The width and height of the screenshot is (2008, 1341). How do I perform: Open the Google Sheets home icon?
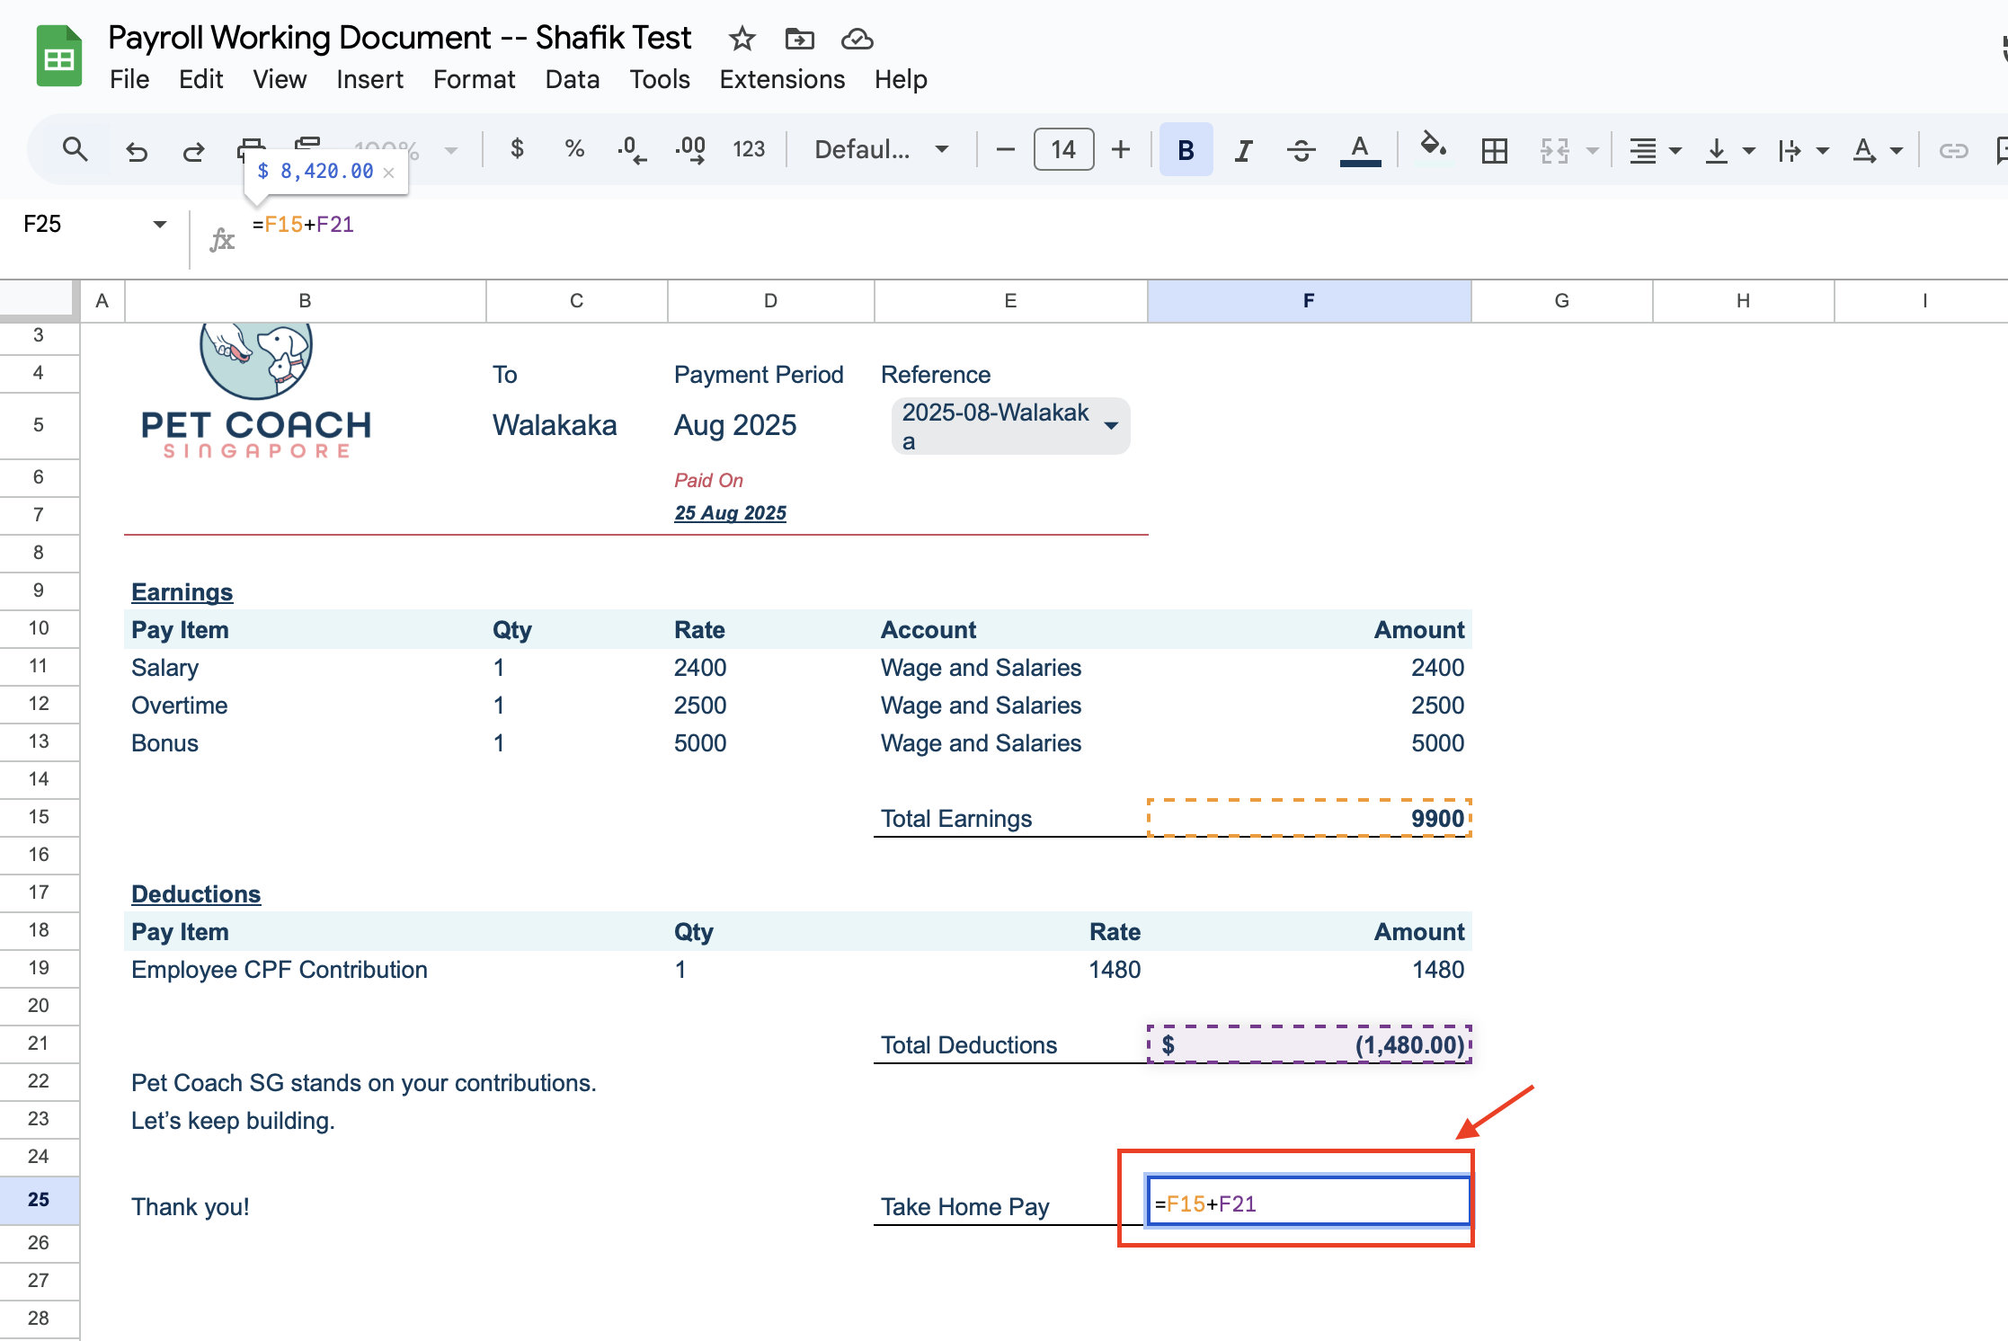click(59, 58)
